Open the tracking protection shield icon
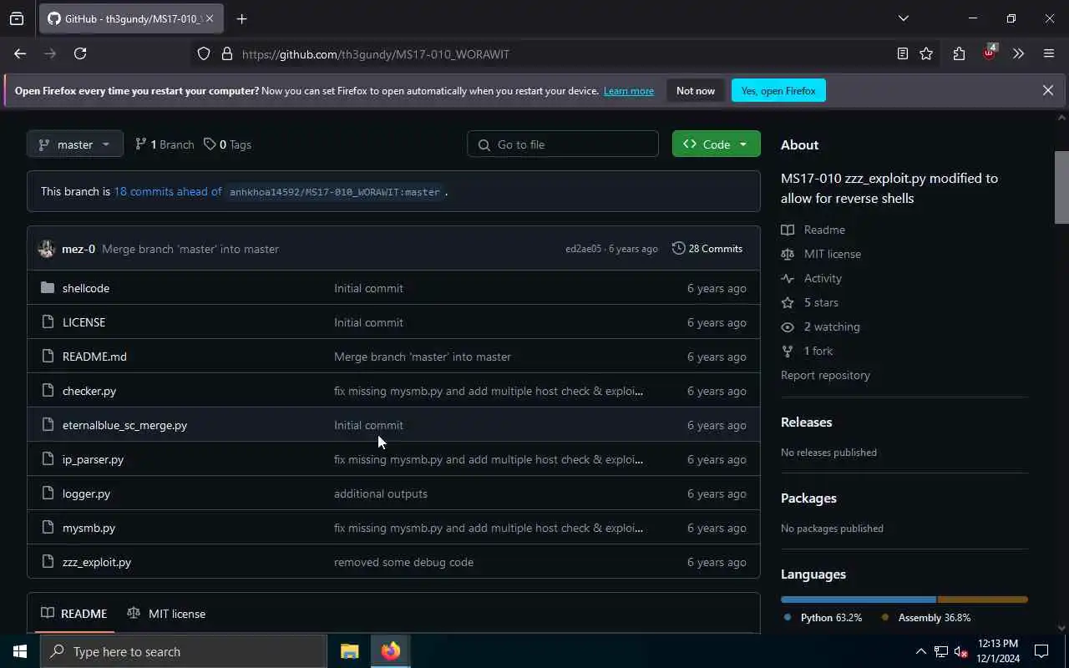1069x668 pixels. click(204, 53)
